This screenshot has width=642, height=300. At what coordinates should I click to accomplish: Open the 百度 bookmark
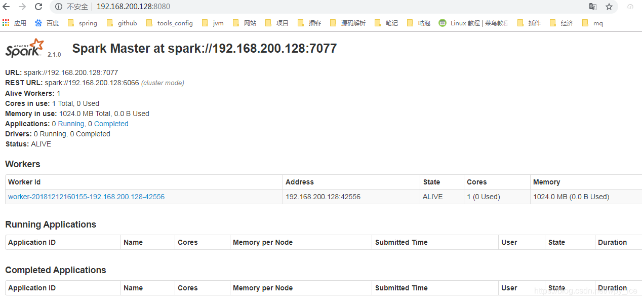point(47,23)
